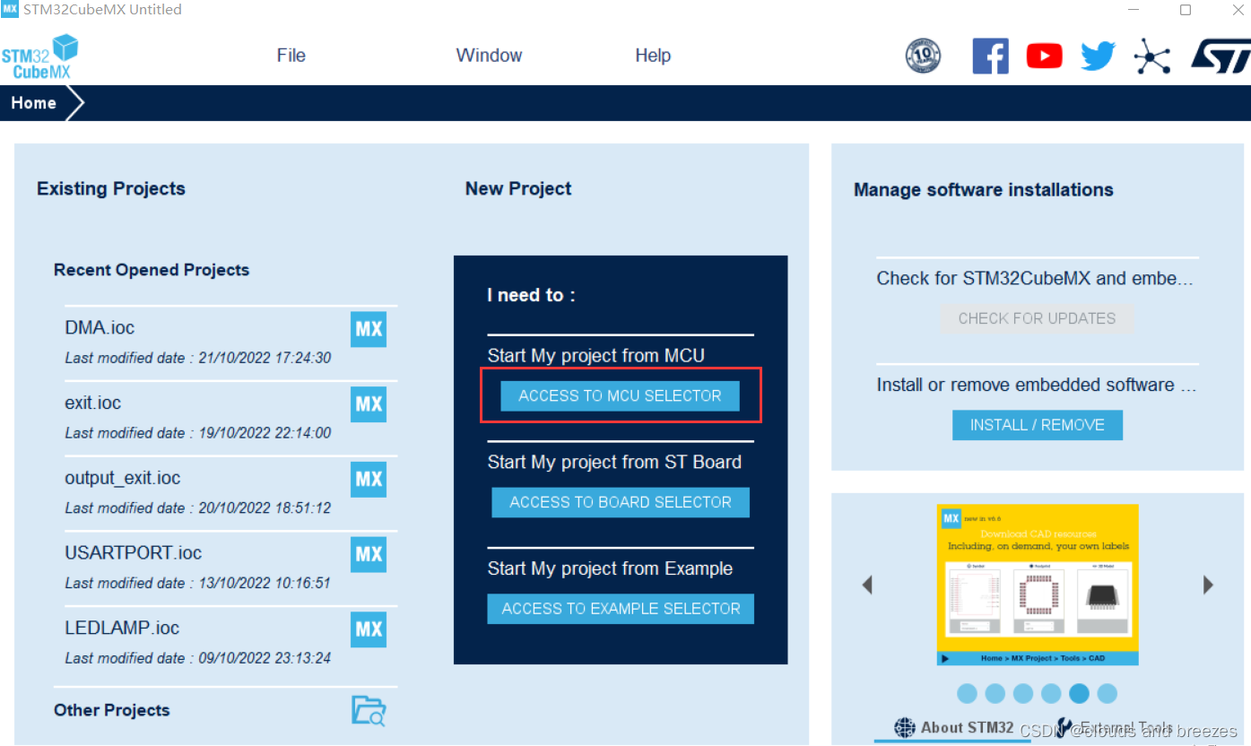This screenshot has width=1251, height=746.
Task: Click the Other Projects label
Action: click(x=111, y=710)
